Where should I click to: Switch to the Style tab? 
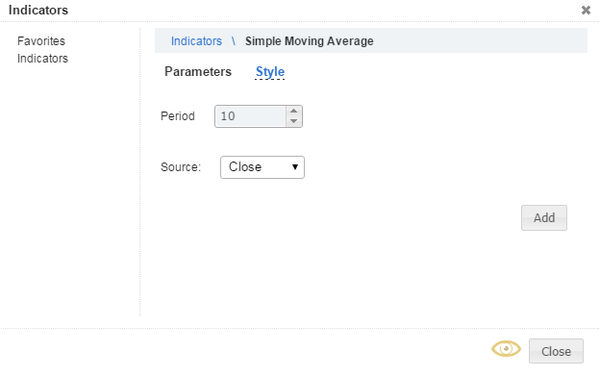tap(270, 72)
